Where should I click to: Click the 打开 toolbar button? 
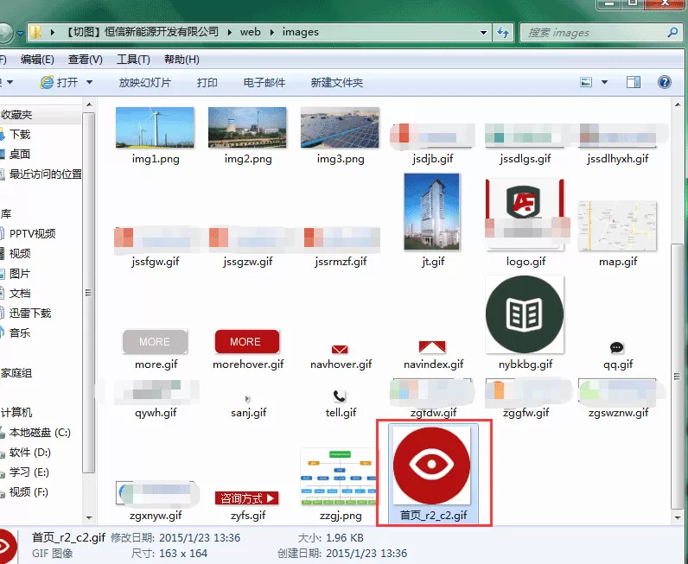[x=59, y=82]
